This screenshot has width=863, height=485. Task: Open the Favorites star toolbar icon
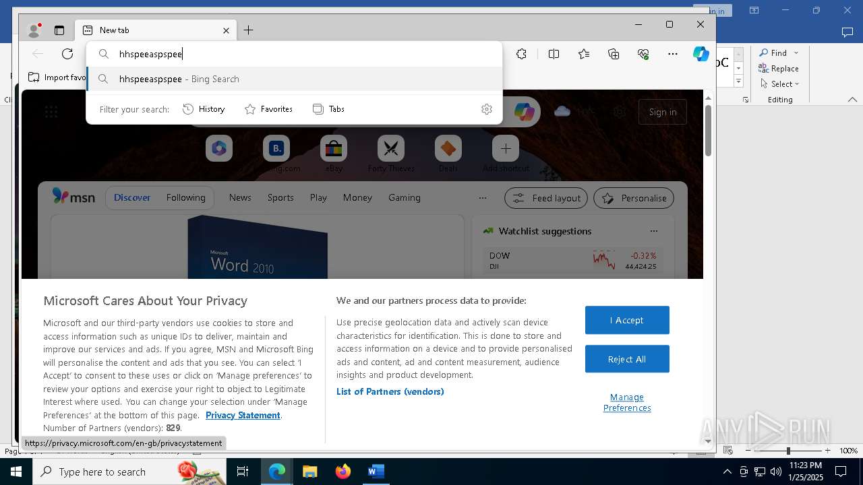pyautogui.click(x=584, y=54)
